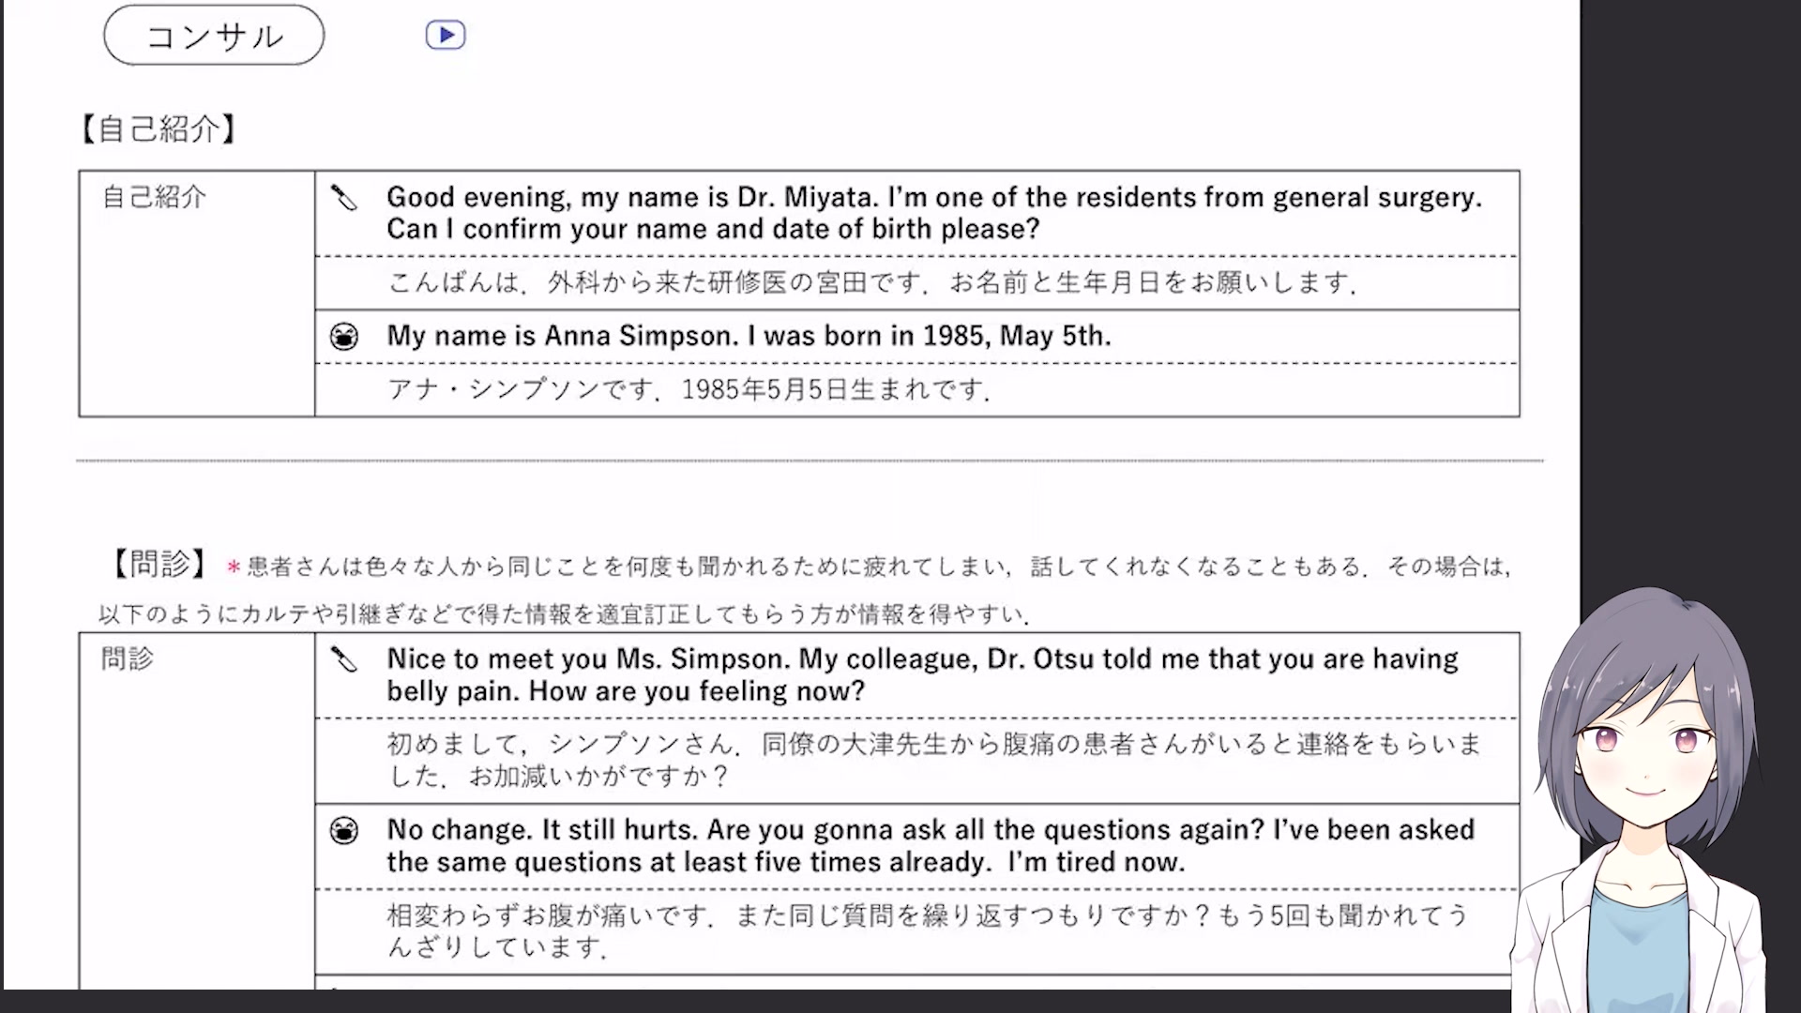Click the 【自己紹介】 section heading
The height and width of the screenshot is (1013, 1801).
click(x=158, y=129)
